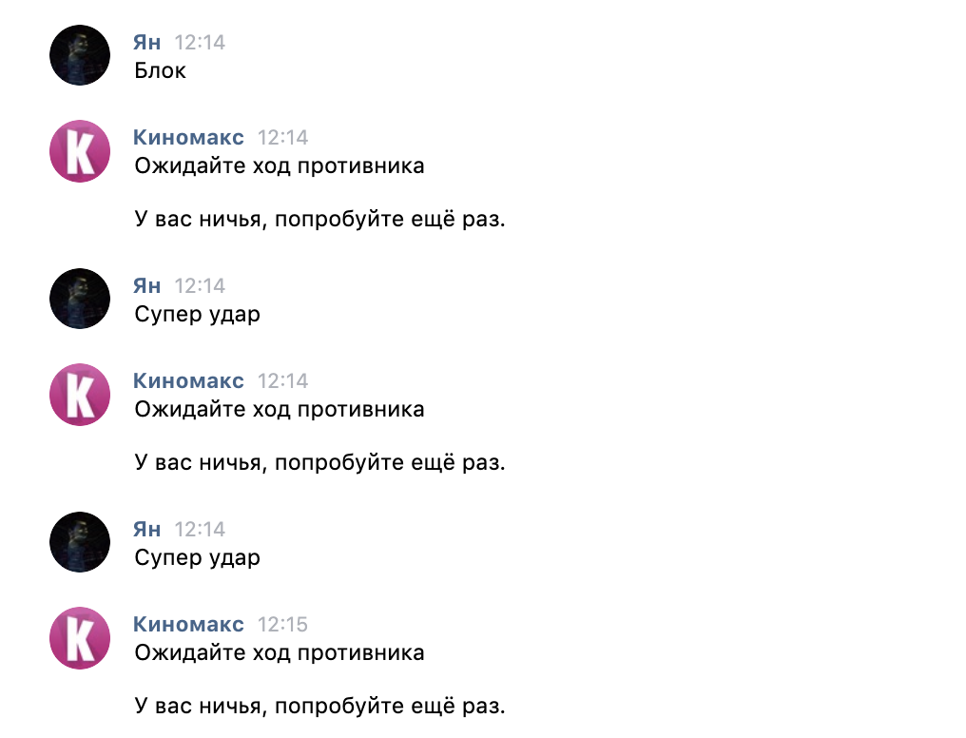Open Киномакс name on the 12:15 message

(188, 625)
